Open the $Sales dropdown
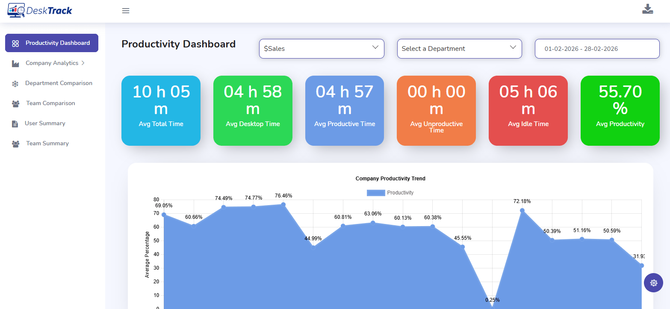This screenshot has width=670, height=309. (322, 49)
